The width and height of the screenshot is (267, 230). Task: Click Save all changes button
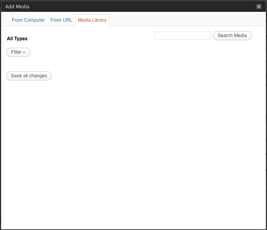(29, 76)
